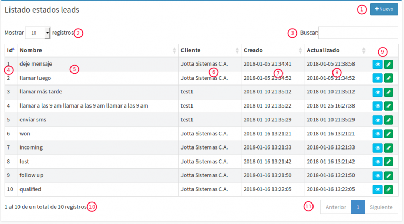Screen dimensions: 404x224
Task: Edit the 'incoming' status entry
Action: coord(389,147)
